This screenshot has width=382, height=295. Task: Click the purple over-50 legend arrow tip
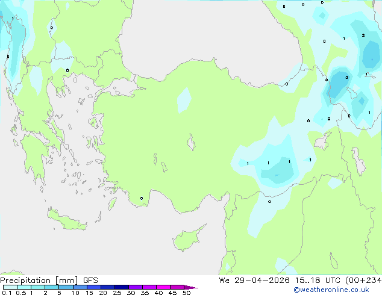pyautogui.click(x=191, y=287)
